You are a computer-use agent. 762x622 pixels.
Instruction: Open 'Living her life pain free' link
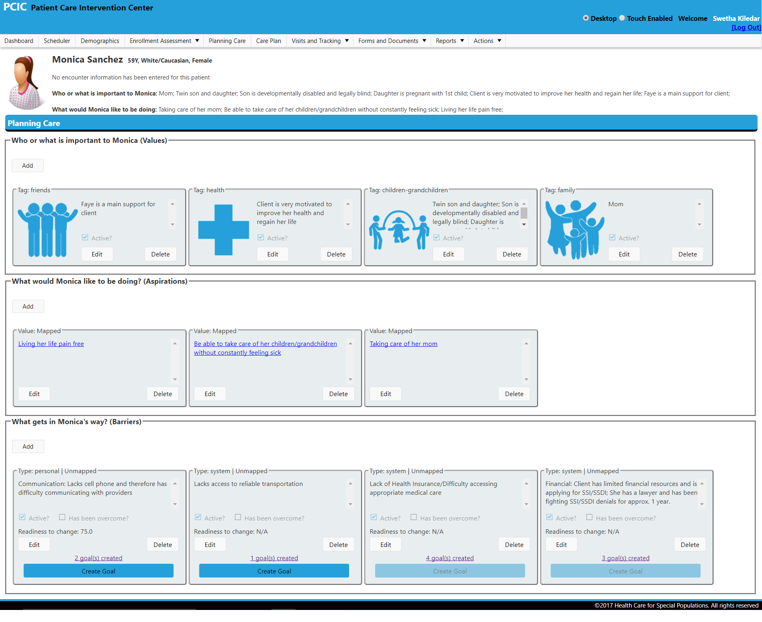[x=51, y=344]
